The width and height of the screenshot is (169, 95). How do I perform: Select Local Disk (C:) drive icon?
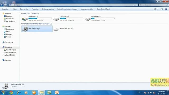(25, 19)
